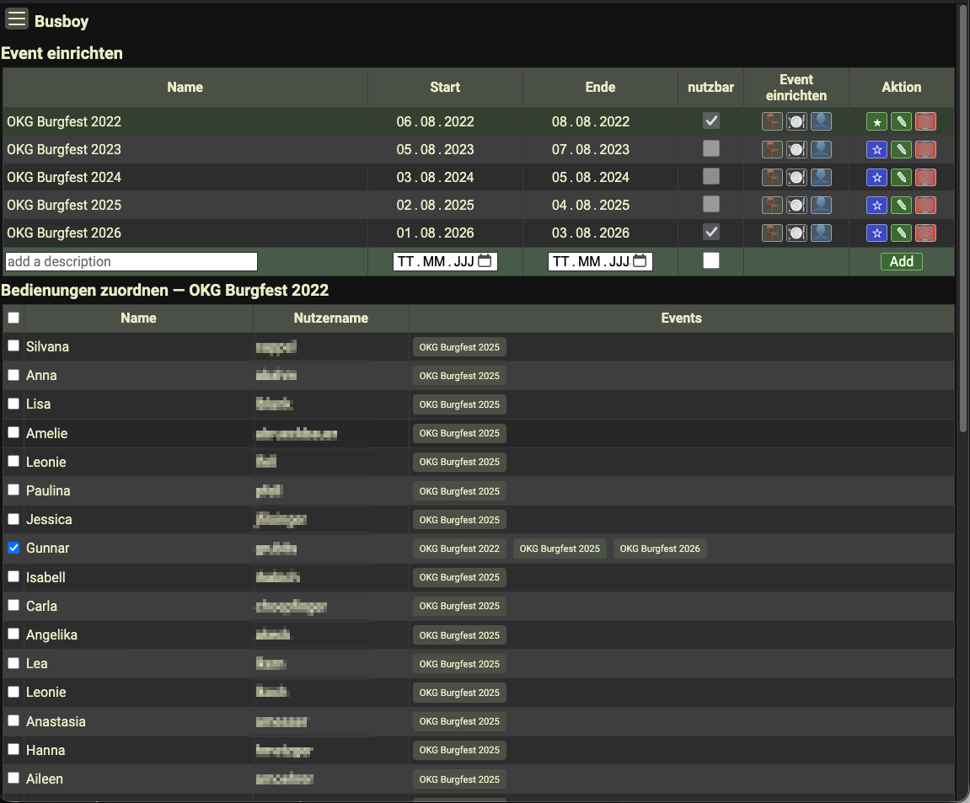Viewport: 970px width, 803px height.
Task: Open calendar picker in new event Ende field
Action: click(640, 261)
